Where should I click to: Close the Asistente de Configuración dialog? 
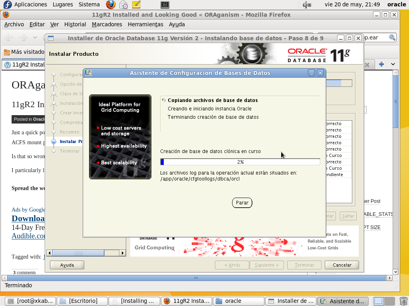click(320, 73)
